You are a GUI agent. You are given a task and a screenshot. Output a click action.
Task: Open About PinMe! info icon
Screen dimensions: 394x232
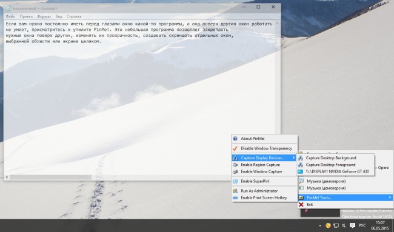tap(235, 139)
